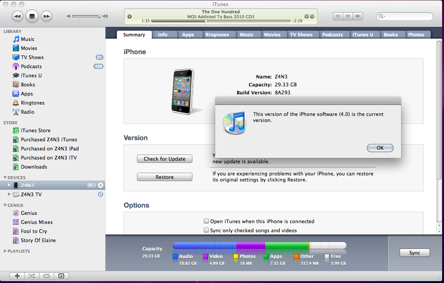Toggle shuffle mode
The height and width of the screenshot is (283, 444).
click(32, 276)
